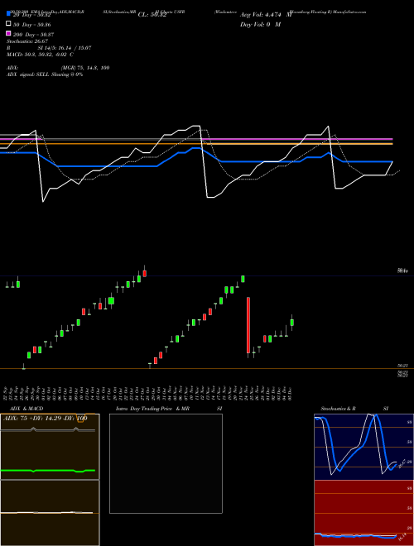Click the large red candlestick in price chart
Image resolution: width=414 pixels, height=546 pixels.
pyautogui.click(x=248, y=325)
